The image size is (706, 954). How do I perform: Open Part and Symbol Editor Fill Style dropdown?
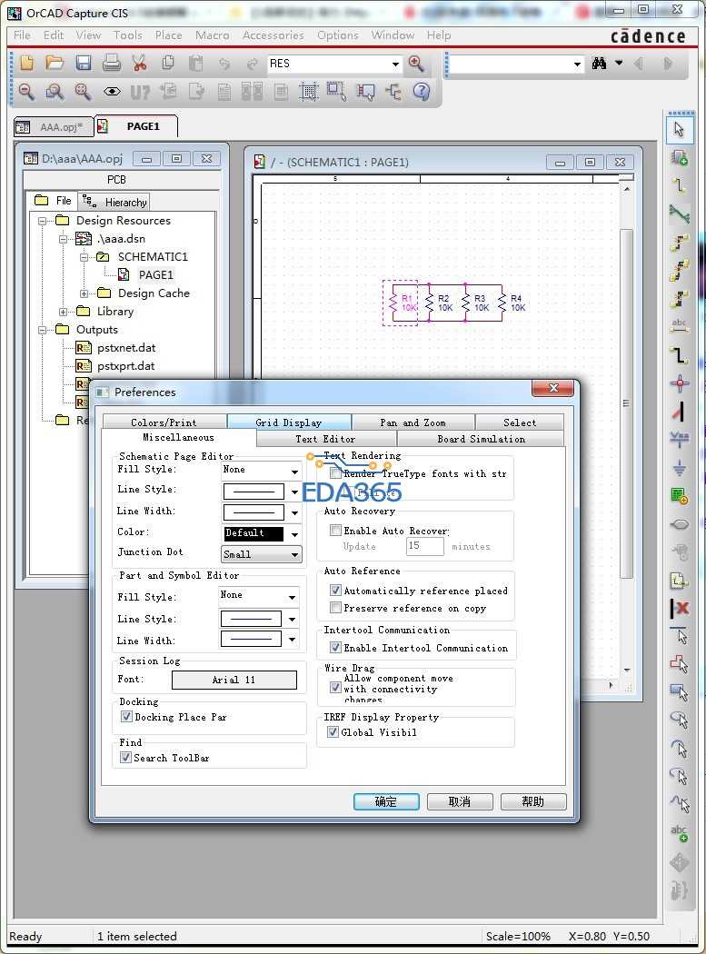(293, 597)
